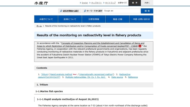Open the サイトマップ link
The image size is (190, 107).
pos(110,3)
